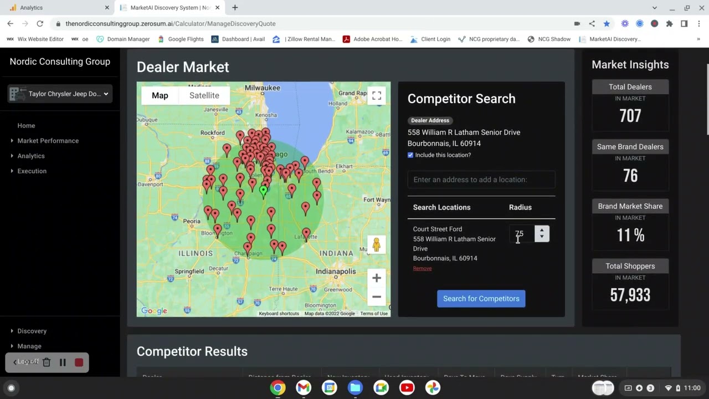The height and width of the screenshot is (399, 709).
Task: Pause the screen recording
Action: [x=63, y=362]
